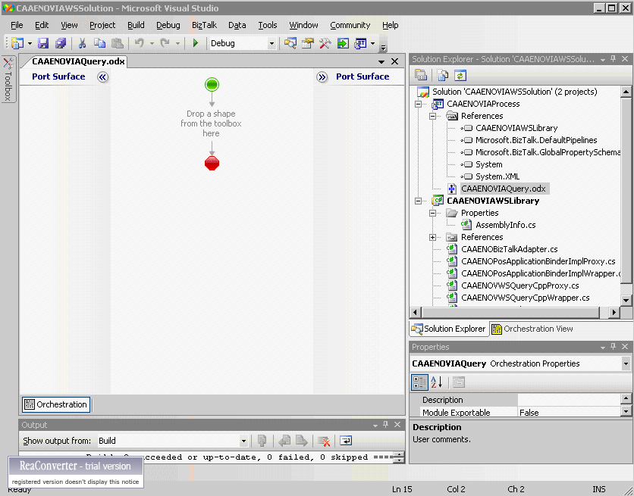The height and width of the screenshot is (496, 634).
Task: Toggle auto-hide pin on Output panel
Action: [x=385, y=425]
